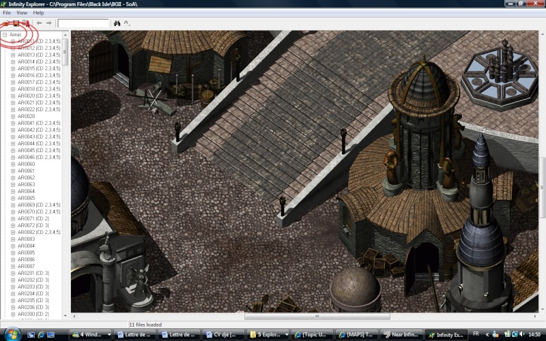The height and width of the screenshot is (341, 546).
Task: Expand the AR0020 tree node
Action: click(x=13, y=96)
